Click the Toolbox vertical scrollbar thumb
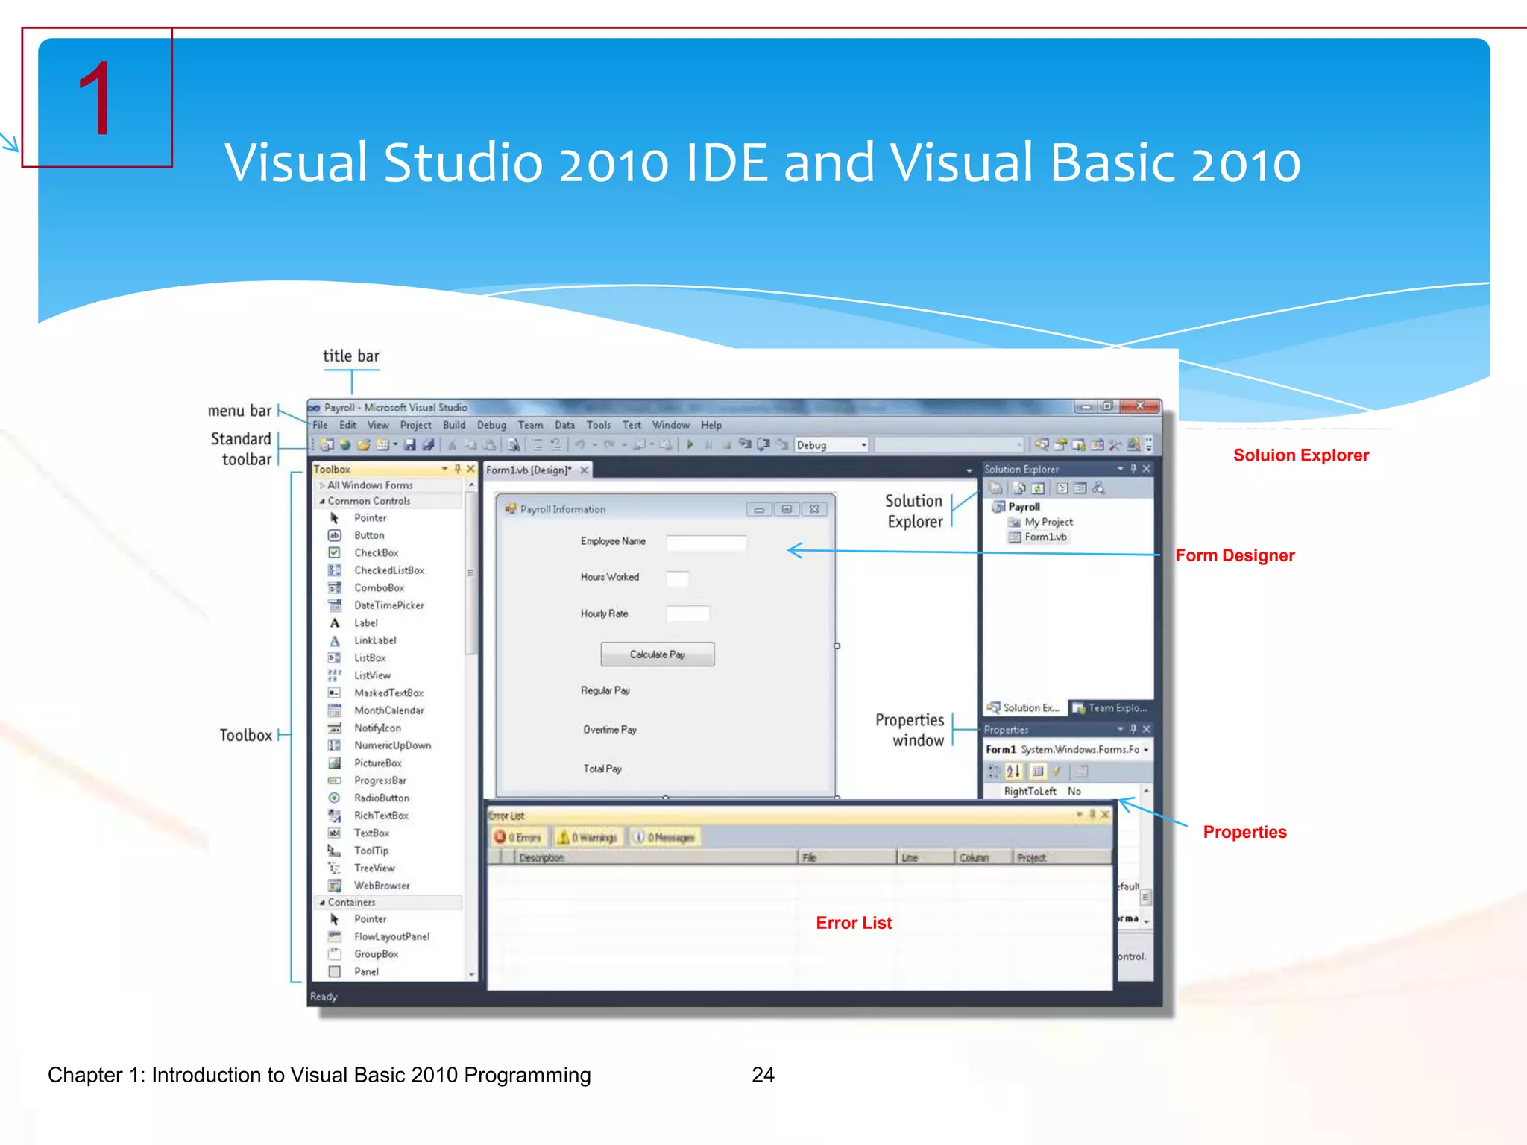The width and height of the screenshot is (1527, 1145). click(470, 572)
